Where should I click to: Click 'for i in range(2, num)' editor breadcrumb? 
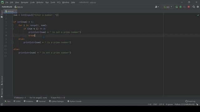point(38,98)
